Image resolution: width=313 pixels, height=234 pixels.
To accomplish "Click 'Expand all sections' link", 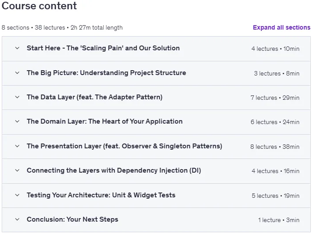I will tap(282, 27).
